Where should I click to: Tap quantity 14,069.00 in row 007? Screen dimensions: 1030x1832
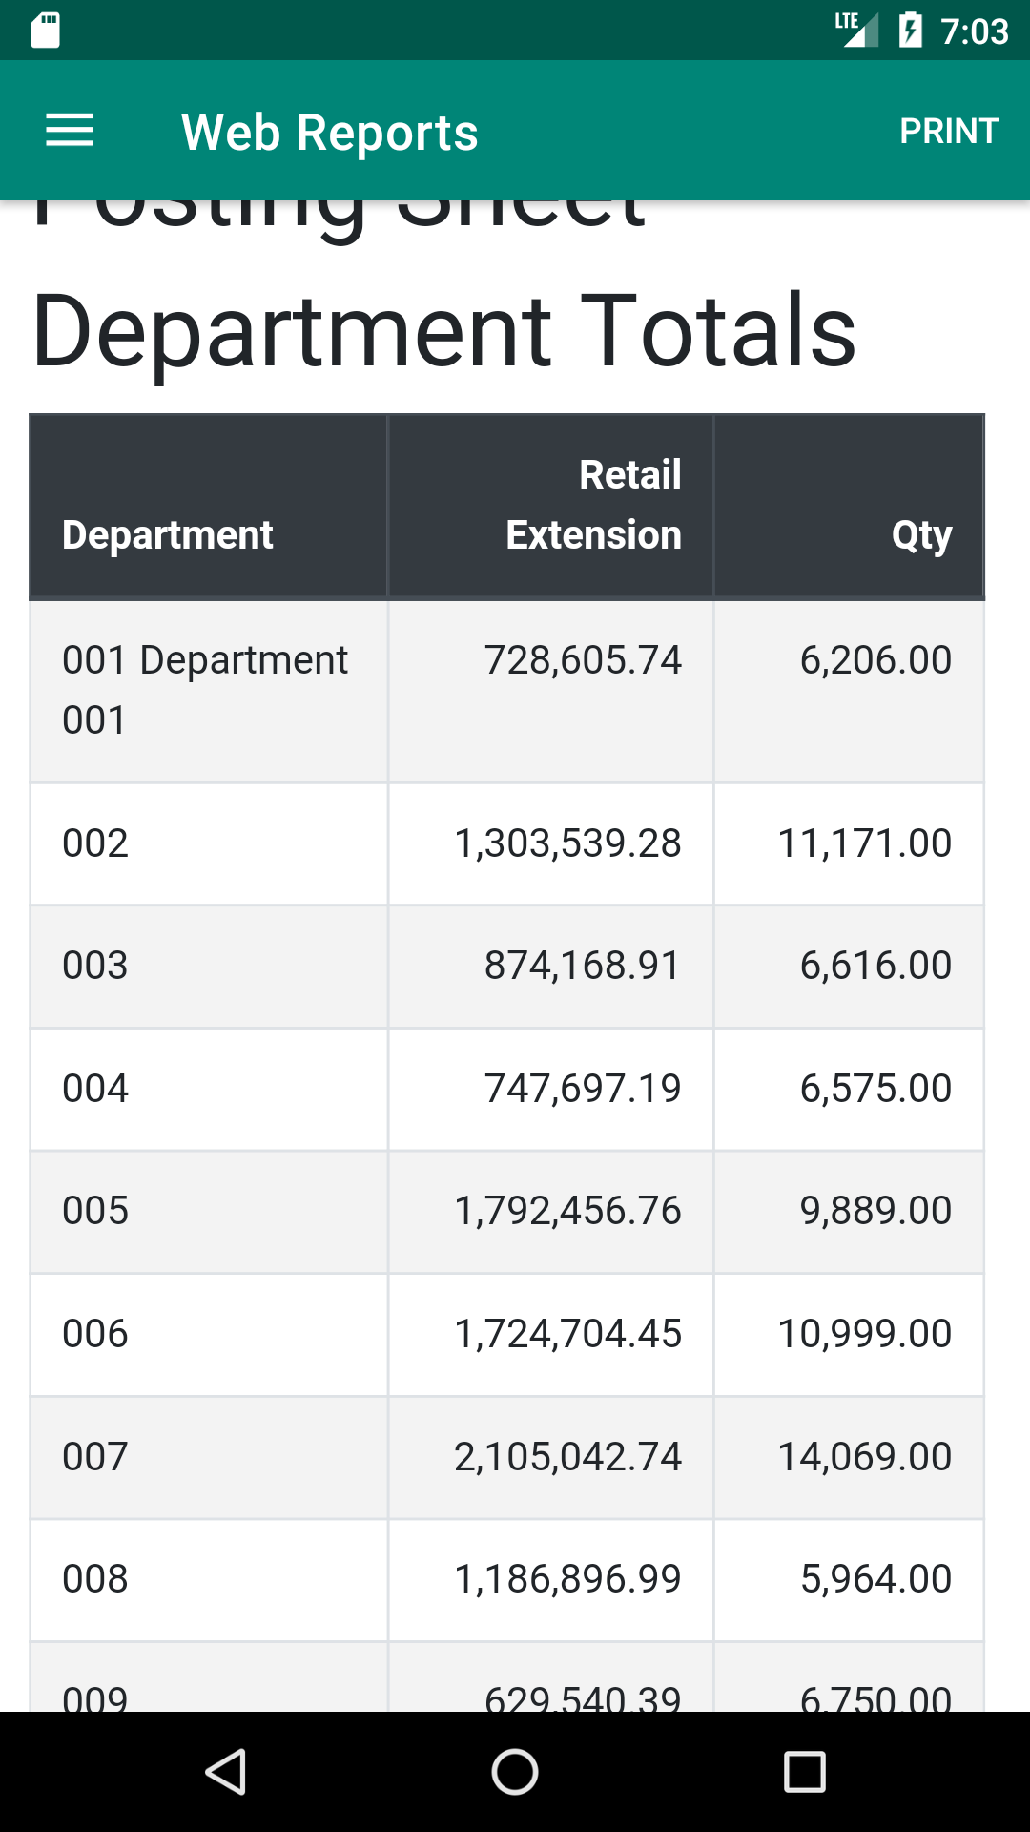[x=864, y=1457]
